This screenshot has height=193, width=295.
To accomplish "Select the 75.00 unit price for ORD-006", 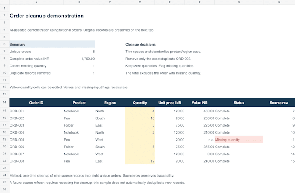I will (x=170, y=147).
